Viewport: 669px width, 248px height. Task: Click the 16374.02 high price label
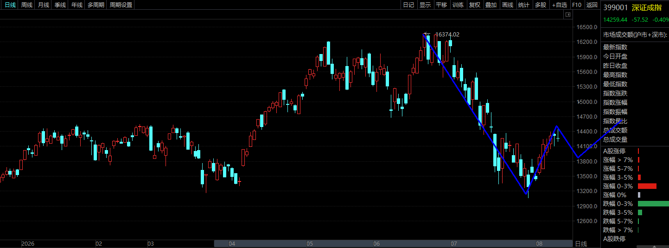pos(448,34)
